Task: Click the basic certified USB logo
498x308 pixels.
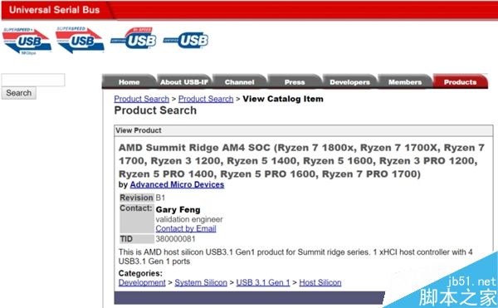Action: pos(186,41)
